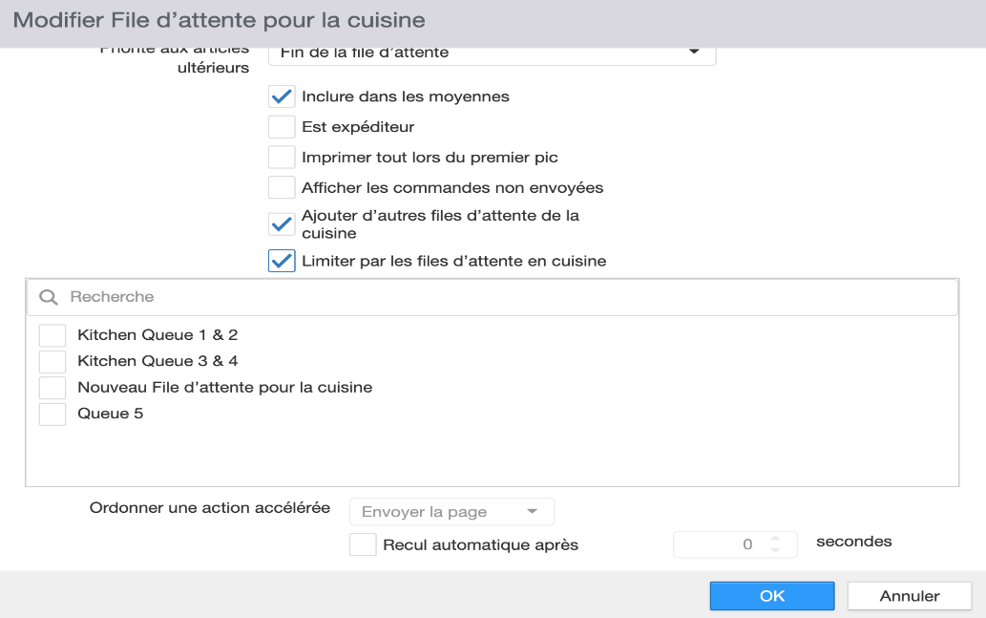Confirm with the OK button
The height and width of the screenshot is (618, 986).
(772, 596)
